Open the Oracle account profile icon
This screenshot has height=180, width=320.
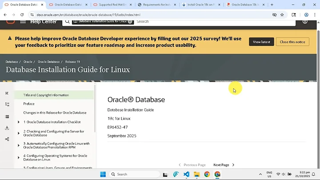click(x=305, y=21)
